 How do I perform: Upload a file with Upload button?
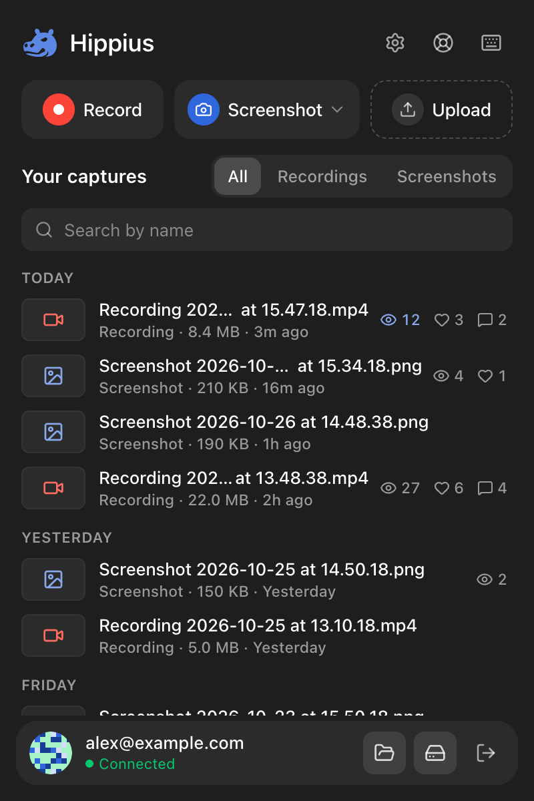442,109
